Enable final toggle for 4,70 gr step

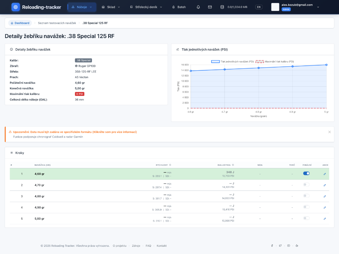pyautogui.click(x=306, y=185)
